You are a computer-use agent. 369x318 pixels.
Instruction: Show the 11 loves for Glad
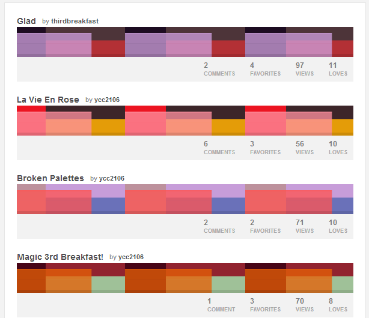click(x=338, y=69)
